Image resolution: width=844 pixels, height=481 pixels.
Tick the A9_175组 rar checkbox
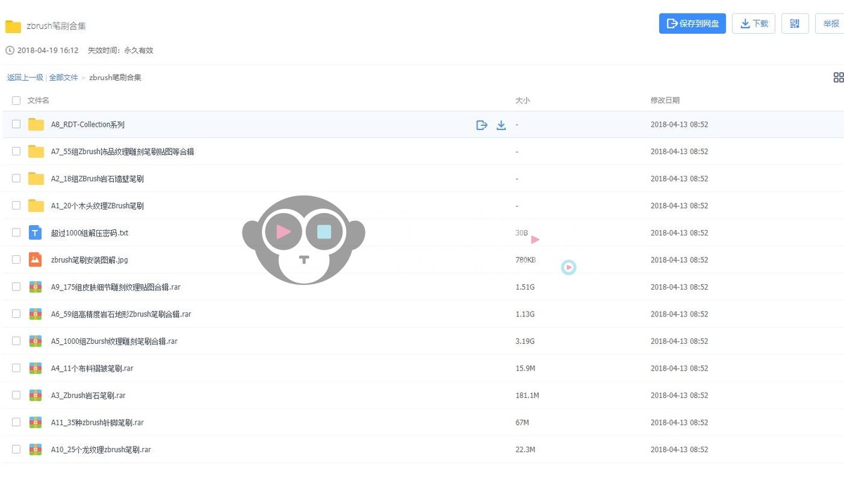[x=16, y=287]
